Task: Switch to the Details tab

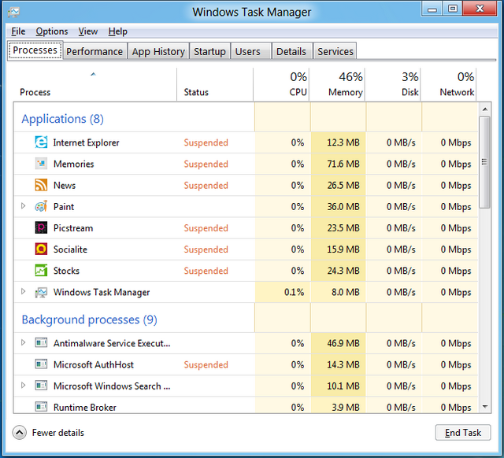Action: point(291,51)
